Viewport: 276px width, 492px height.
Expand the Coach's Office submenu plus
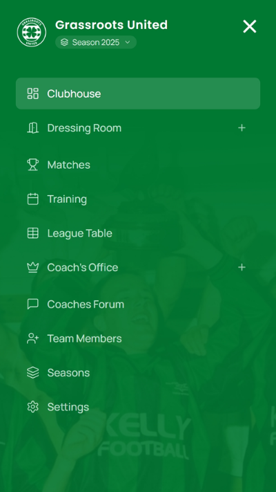pos(241,267)
